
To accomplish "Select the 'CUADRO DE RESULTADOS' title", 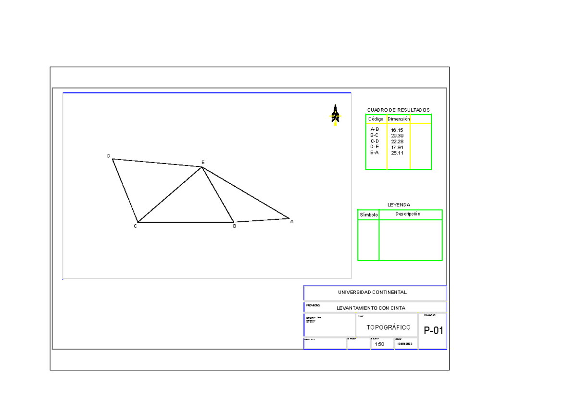I will tap(398, 110).
